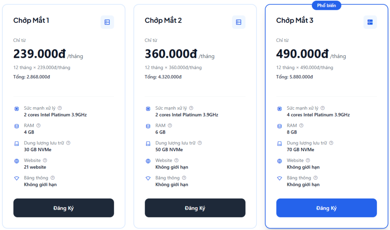Screen dimensions: 390x230
Task: Click help icon next to Website in Chớp Mắt 1
Action: (45, 160)
